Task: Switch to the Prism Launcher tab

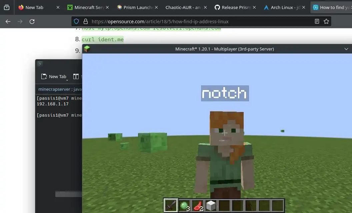Action: (x=137, y=7)
